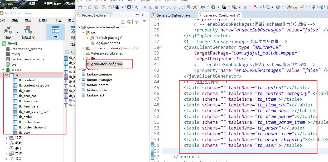Toggle Link with Editor in Project Explorer
This screenshot has width=328, height=162.
(x=129, y=22)
